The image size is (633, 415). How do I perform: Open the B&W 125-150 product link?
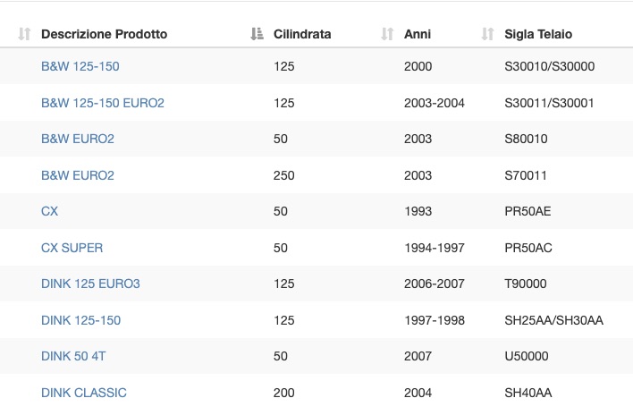pyautogui.click(x=80, y=66)
